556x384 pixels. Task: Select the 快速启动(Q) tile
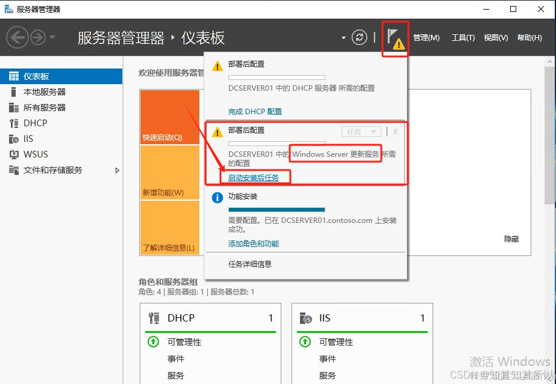[x=170, y=117]
